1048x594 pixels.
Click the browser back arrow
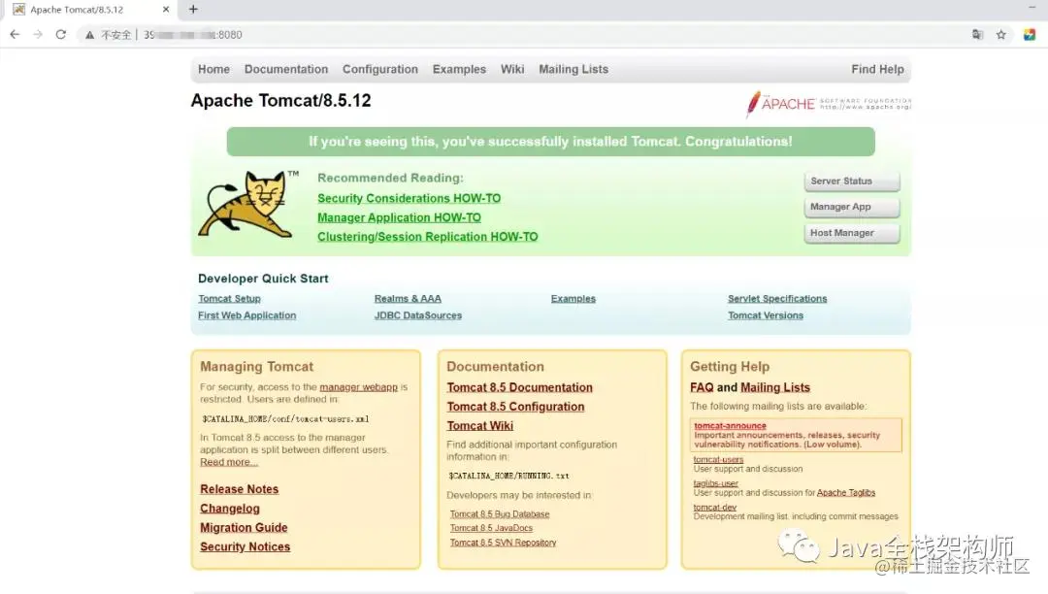coord(15,35)
